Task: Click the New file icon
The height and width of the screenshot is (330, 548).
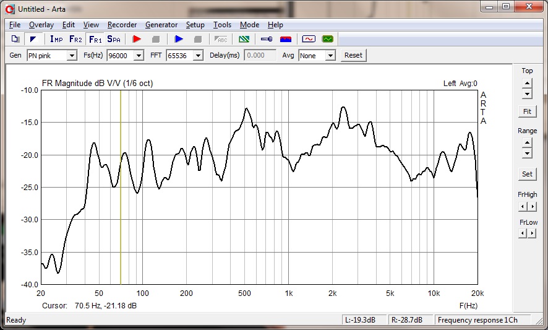Action: [15, 39]
